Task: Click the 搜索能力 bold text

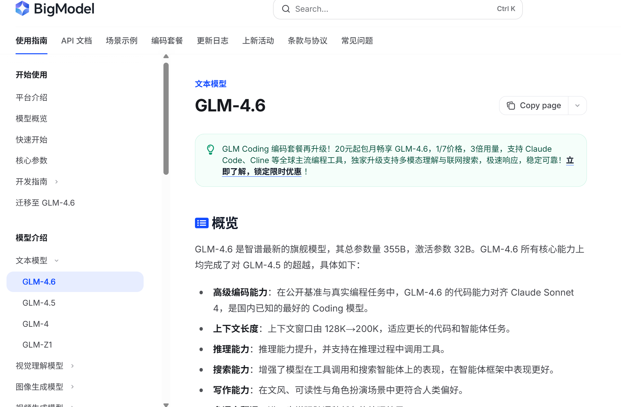Action: point(231,370)
